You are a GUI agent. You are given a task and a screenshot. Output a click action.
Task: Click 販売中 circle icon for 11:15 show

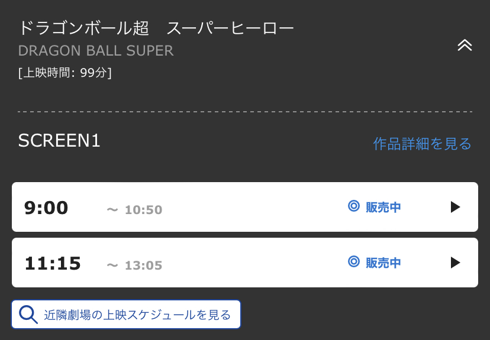[x=354, y=261]
